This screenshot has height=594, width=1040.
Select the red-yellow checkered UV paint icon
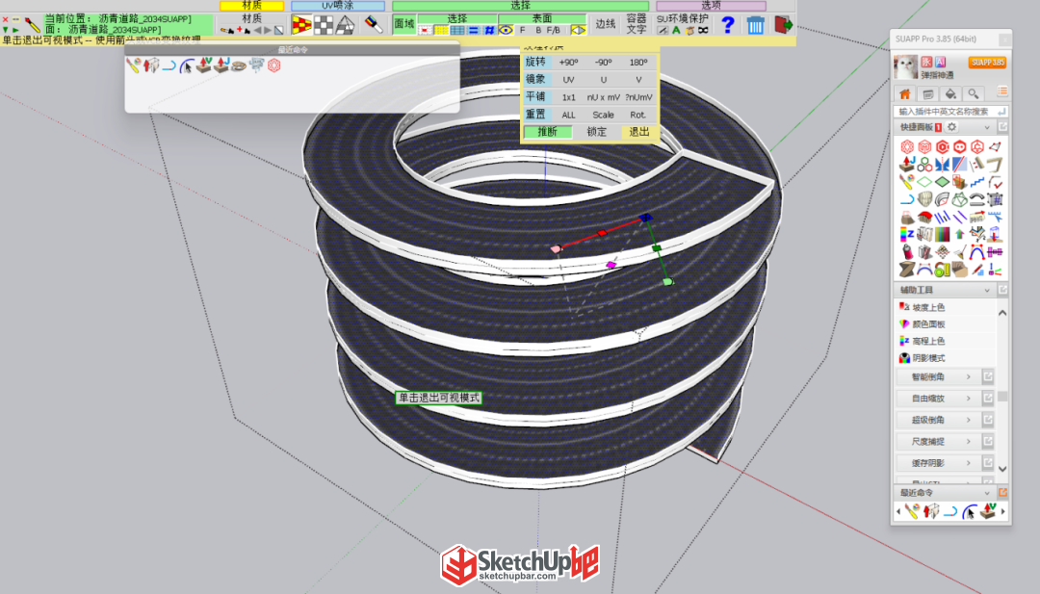click(x=301, y=25)
